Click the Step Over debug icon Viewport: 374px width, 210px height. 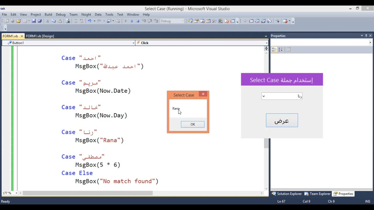[x=150, y=21]
